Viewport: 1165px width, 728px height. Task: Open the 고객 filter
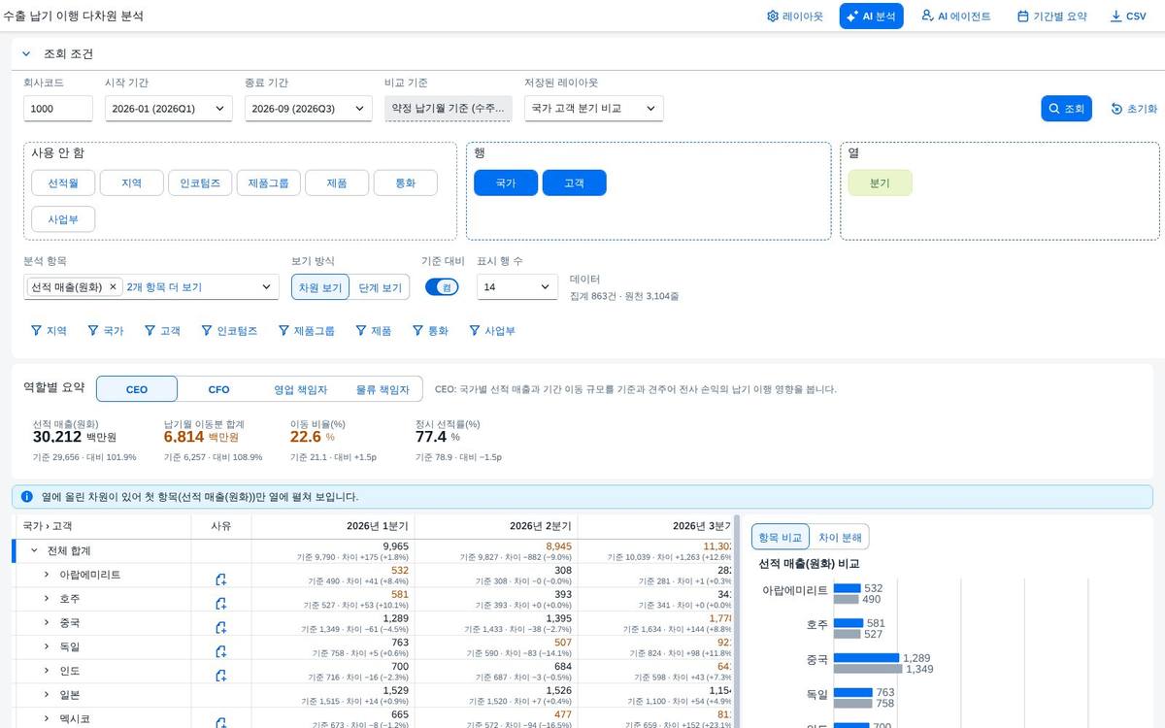(x=162, y=331)
